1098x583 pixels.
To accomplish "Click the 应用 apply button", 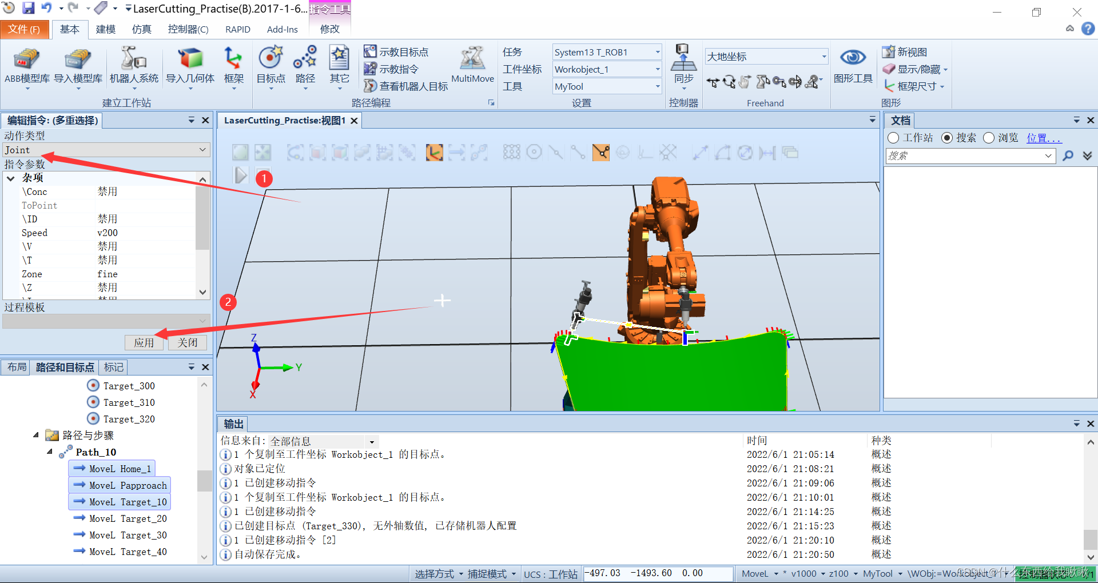I will click(144, 342).
